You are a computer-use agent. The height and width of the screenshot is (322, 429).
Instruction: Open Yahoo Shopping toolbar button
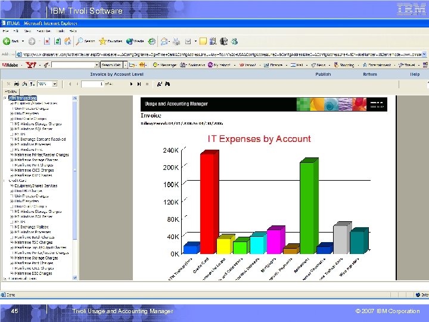point(344,65)
